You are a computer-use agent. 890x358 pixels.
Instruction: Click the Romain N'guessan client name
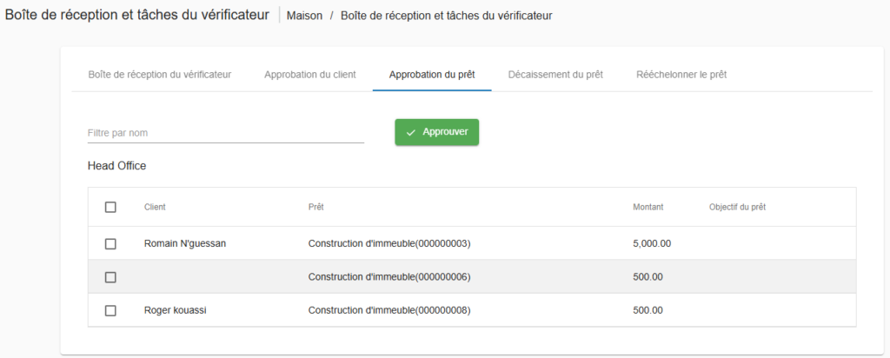pos(185,244)
